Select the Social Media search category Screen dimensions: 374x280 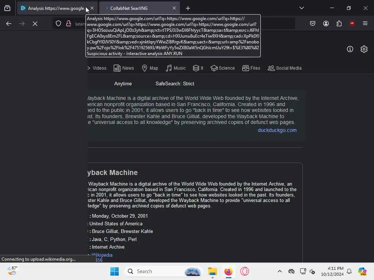(285, 68)
